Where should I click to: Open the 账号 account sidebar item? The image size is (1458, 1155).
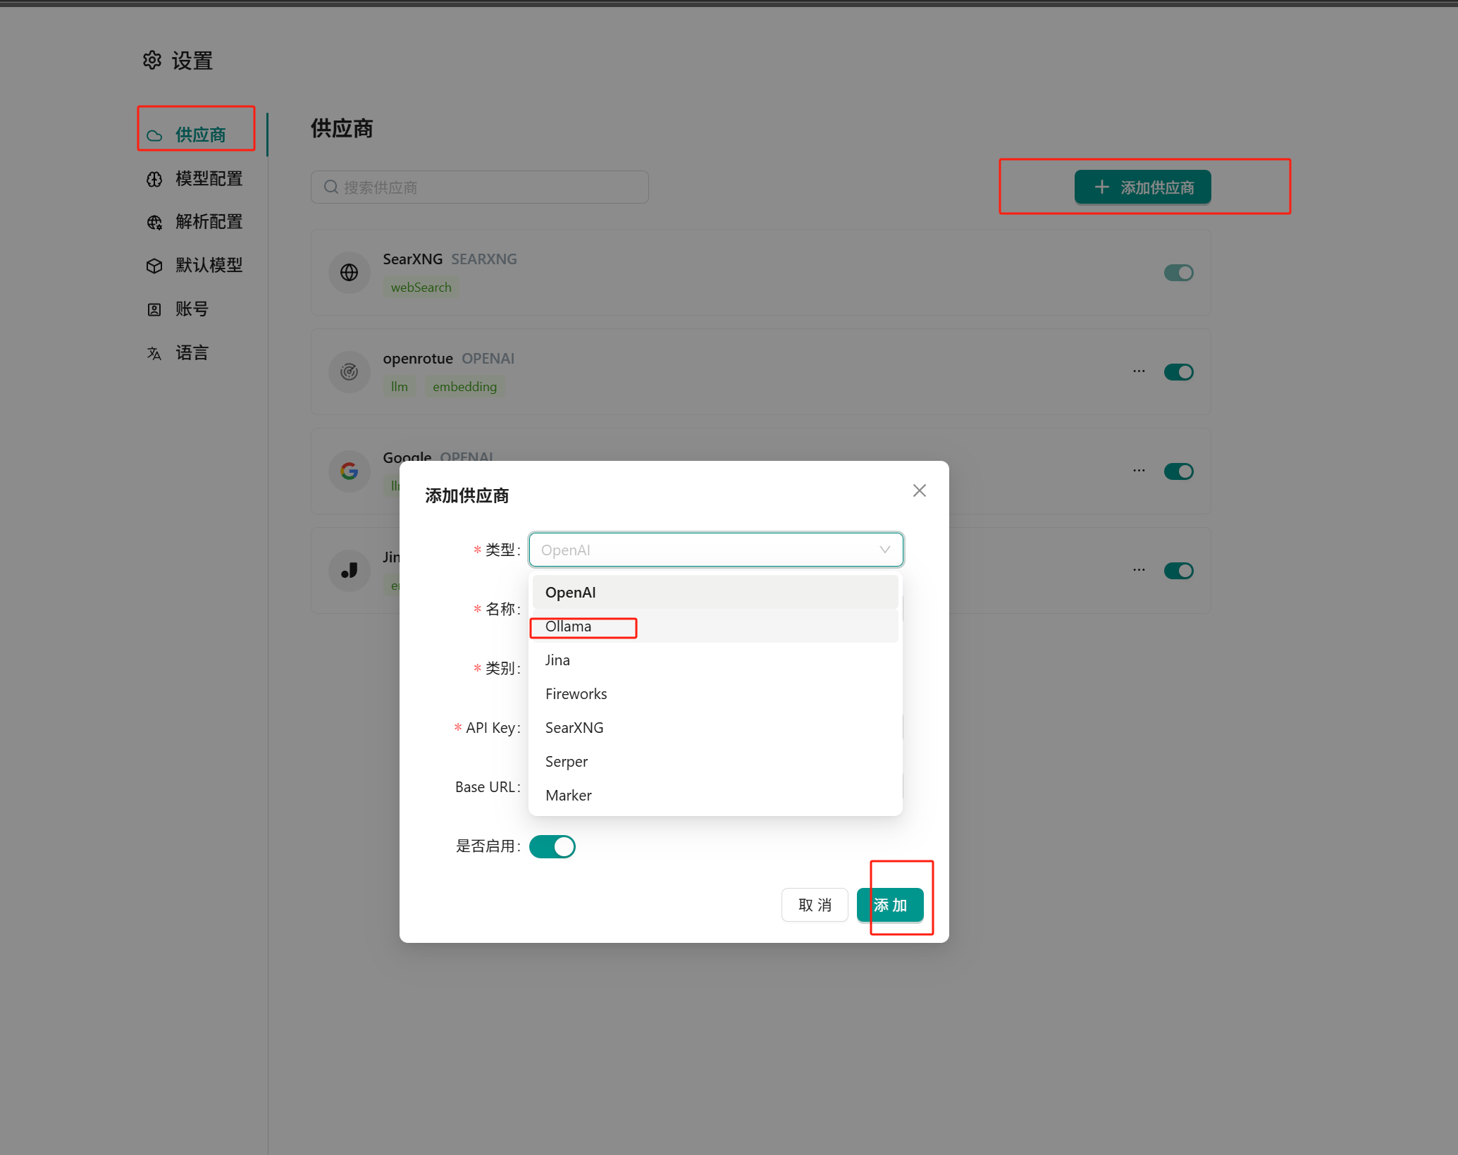(x=192, y=309)
